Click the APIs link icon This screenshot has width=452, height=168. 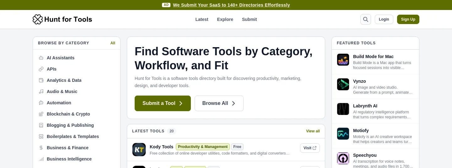[41, 69]
